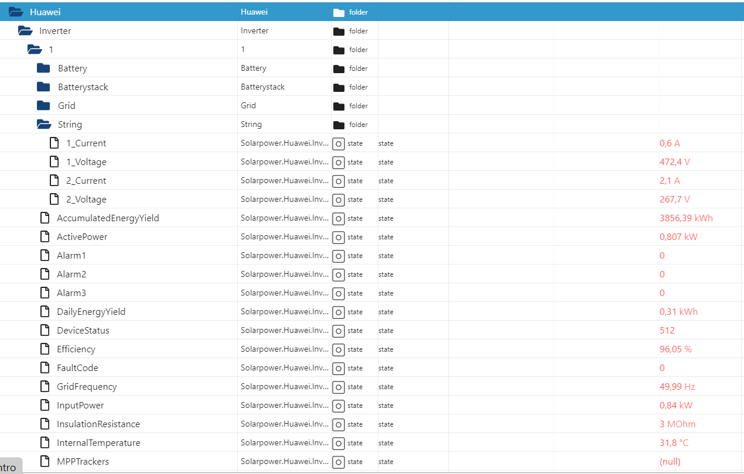Click the partially visible Intro tab

click(9, 466)
